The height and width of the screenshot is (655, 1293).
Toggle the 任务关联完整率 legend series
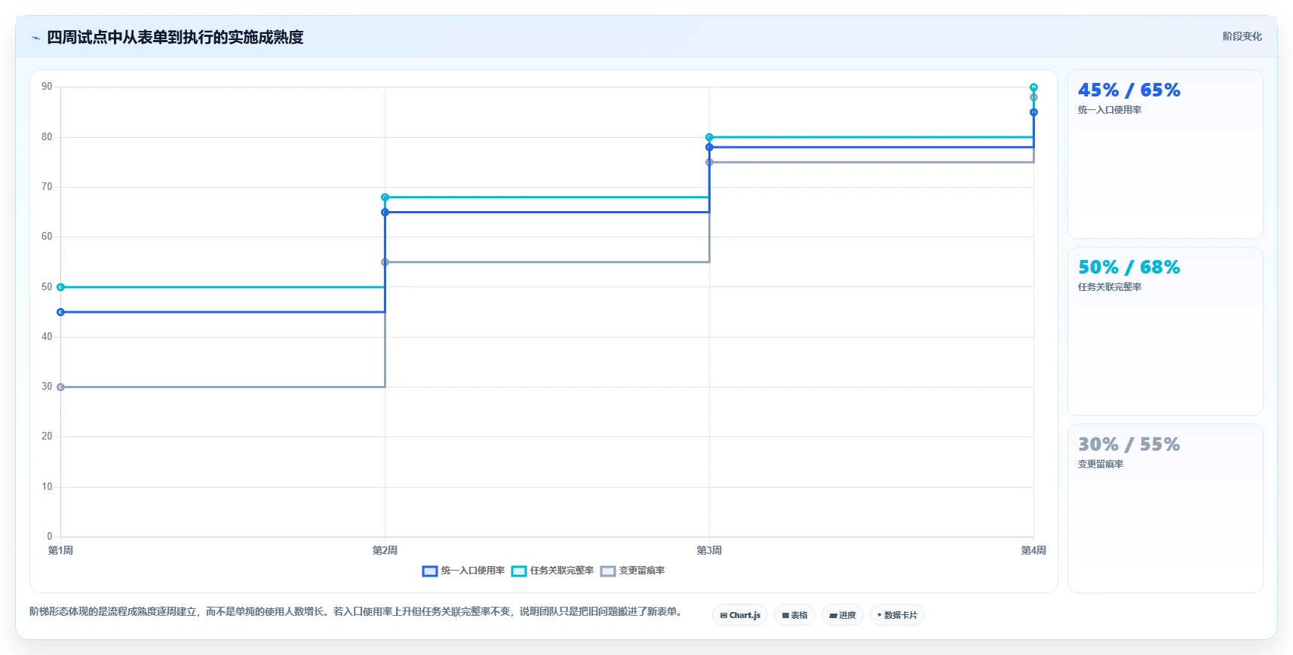click(552, 571)
